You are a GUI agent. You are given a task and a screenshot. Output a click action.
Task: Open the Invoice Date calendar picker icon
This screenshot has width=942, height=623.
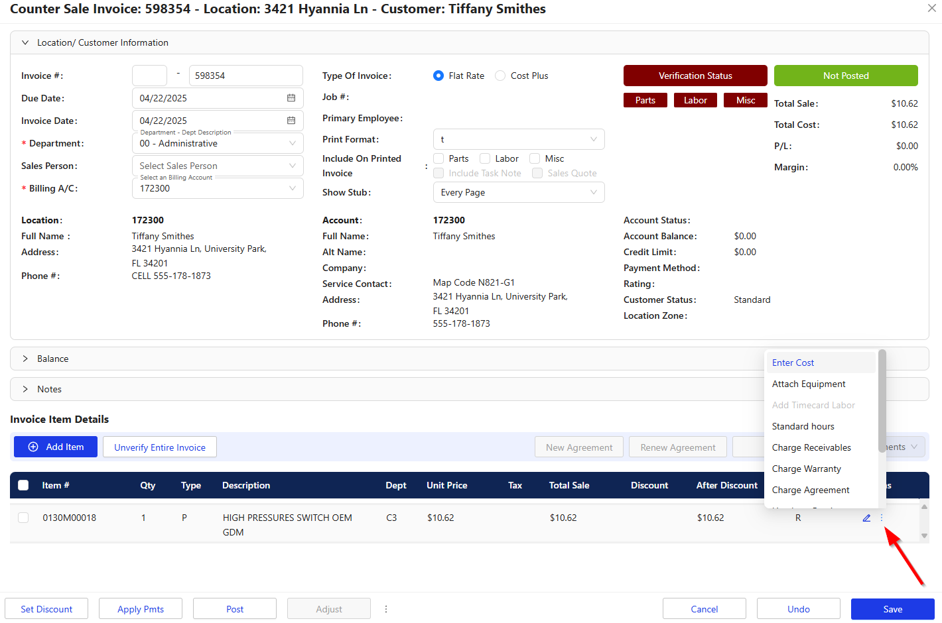point(291,121)
